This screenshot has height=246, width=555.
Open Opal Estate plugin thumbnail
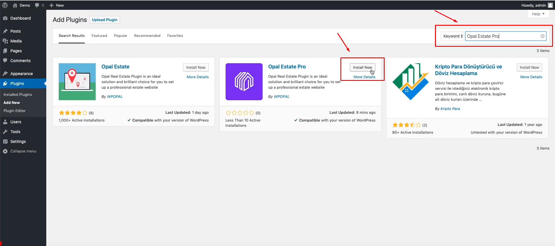pos(77,82)
